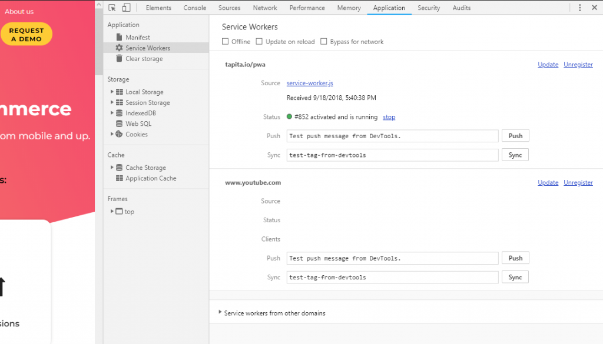Screen dimensions: 603x344
Task: Open the Console tab
Action: click(x=194, y=8)
